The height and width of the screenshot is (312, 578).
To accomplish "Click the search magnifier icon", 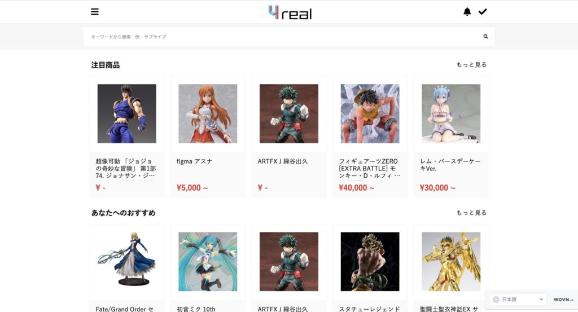I will point(485,37).
